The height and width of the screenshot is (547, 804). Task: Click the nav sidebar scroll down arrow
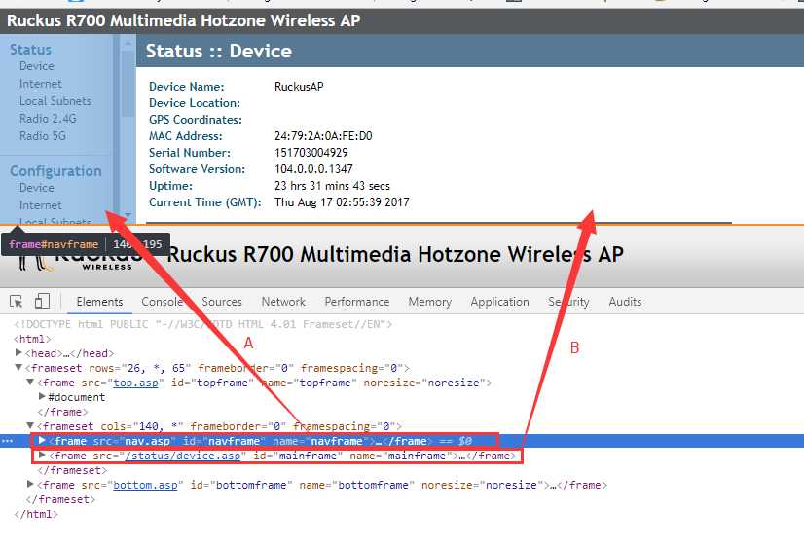tap(128, 215)
